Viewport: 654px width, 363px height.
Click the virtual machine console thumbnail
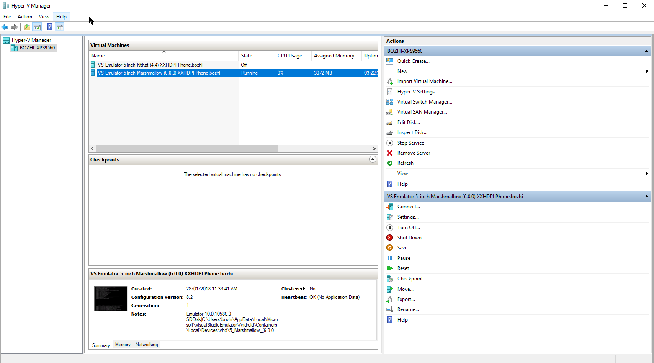[111, 298]
